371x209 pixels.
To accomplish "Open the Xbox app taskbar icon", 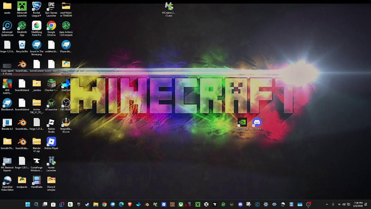I will coord(181,204).
